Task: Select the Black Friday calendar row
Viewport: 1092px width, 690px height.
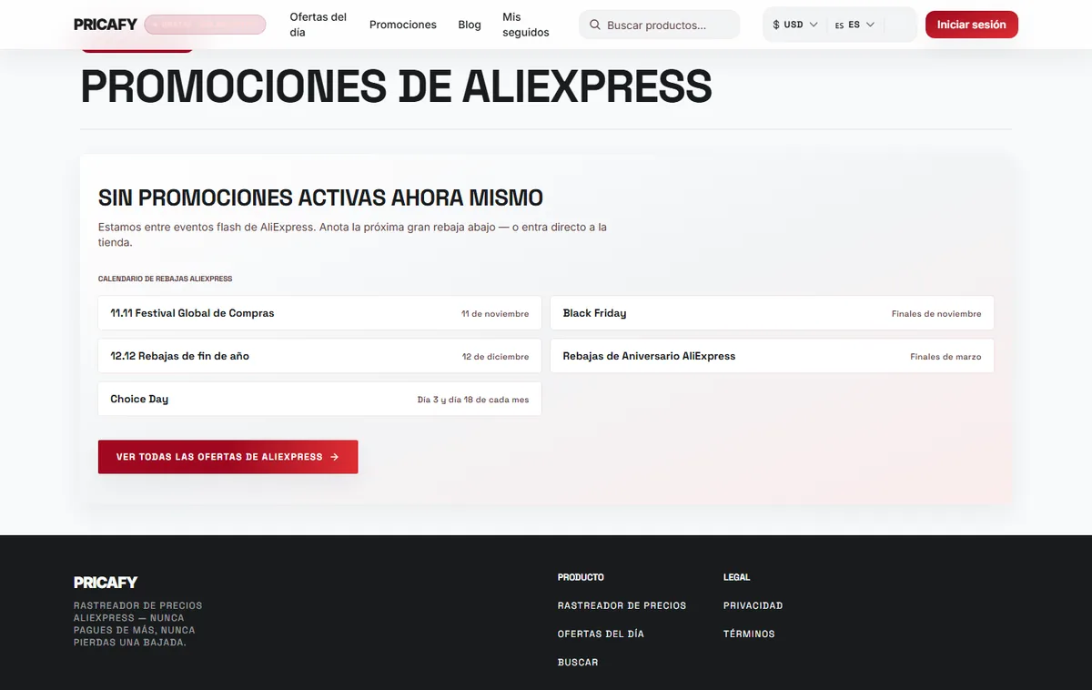Action: (x=772, y=313)
